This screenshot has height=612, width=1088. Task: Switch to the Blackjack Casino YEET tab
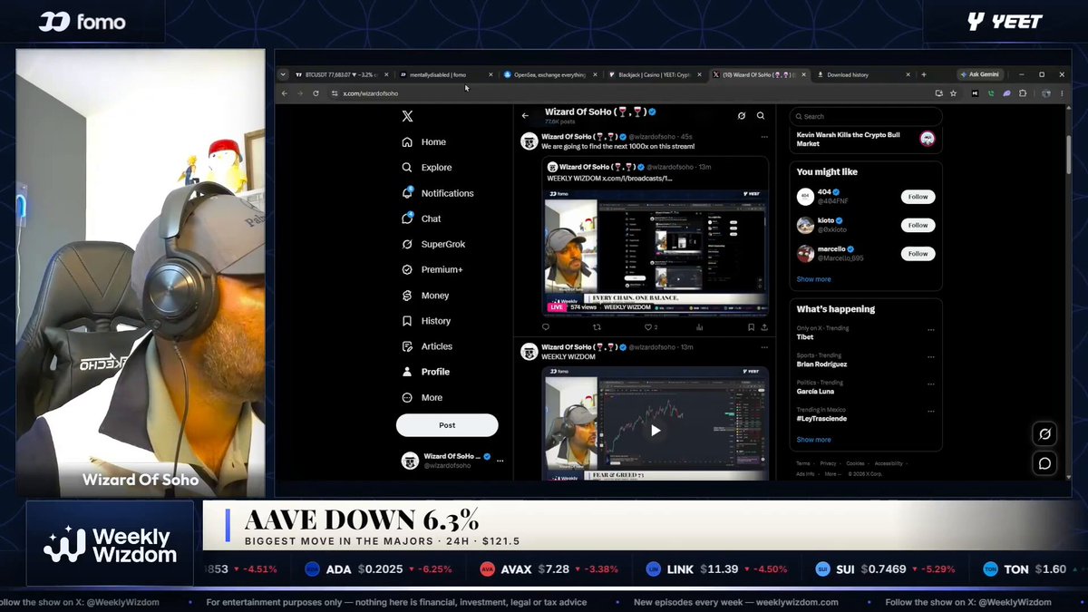pyautogui.click(x=656, y=75)
